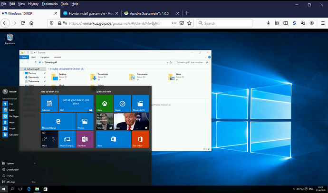Open Explorer address bar history dropdown
The height and width of the screenshot is (193, 328).
(x=167, y=62)
